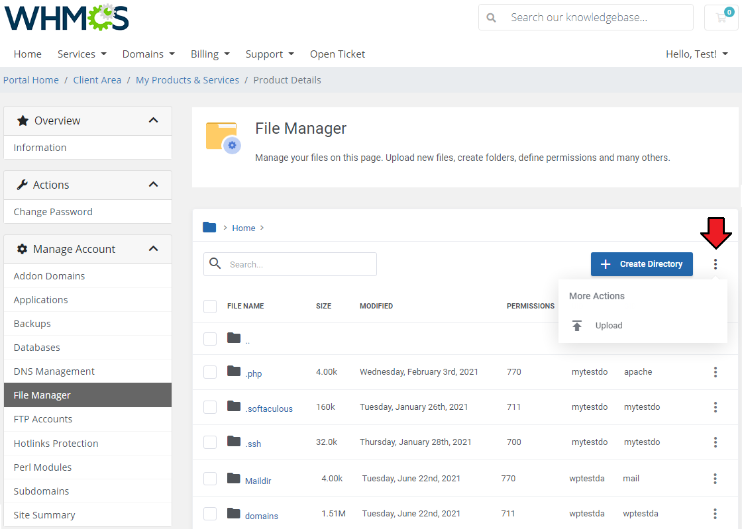Open the shopping cart icon
The width and height of the screenshot is (742, 529).
coord(721,17)
